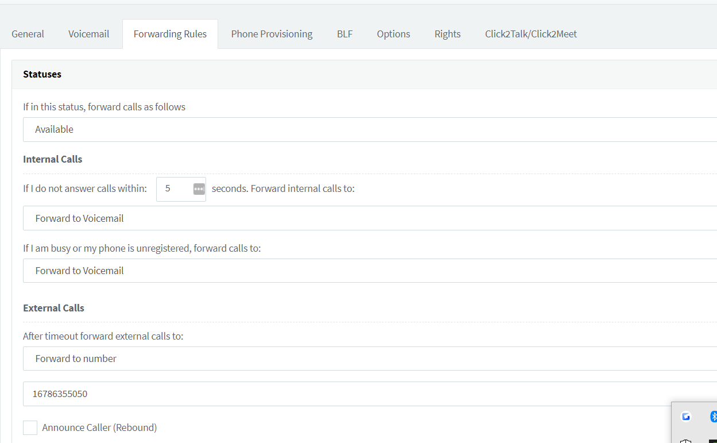Click the Statuses section header
This screenshot has height=443, width=717.
pyautogui.click(x=42, y=74)
